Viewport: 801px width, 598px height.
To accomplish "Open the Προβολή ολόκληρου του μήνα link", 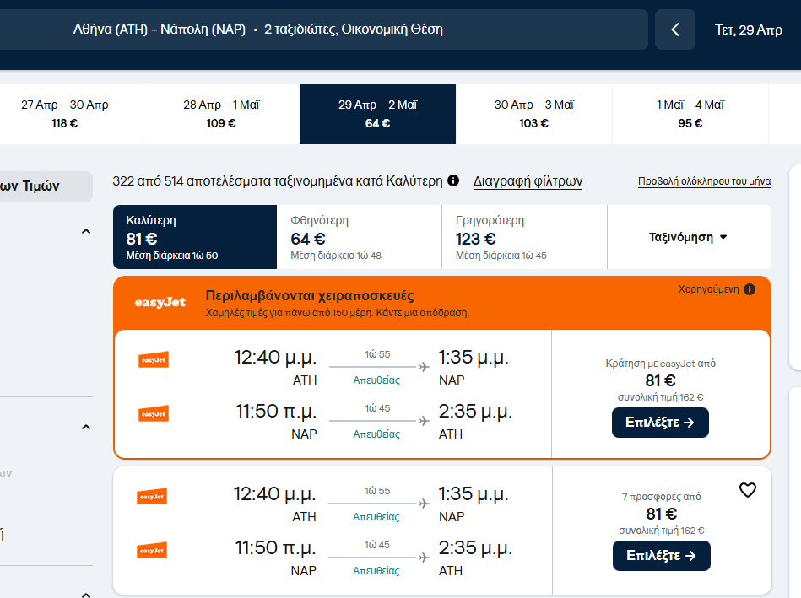I will coord(704,181).
